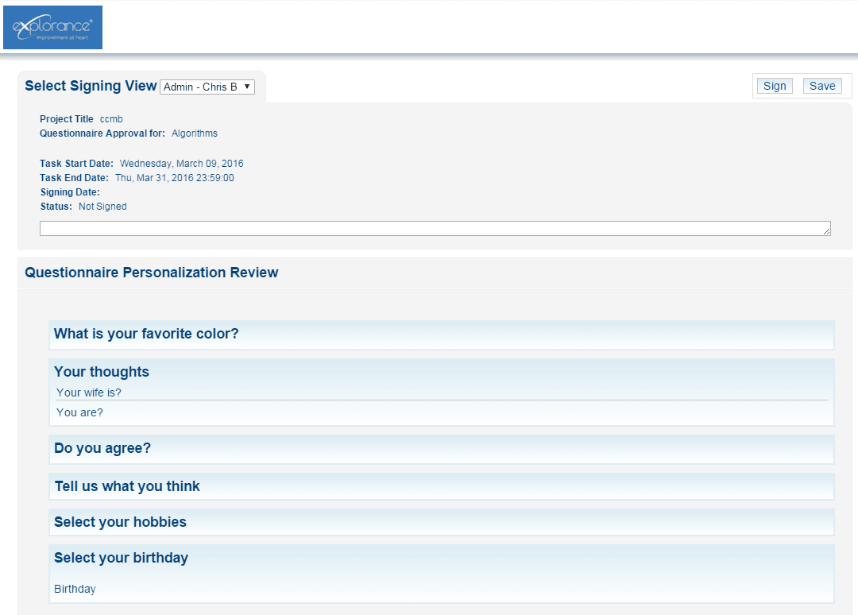858x615 pixels.
Task: Click the Save button
Action: (822, 85)
